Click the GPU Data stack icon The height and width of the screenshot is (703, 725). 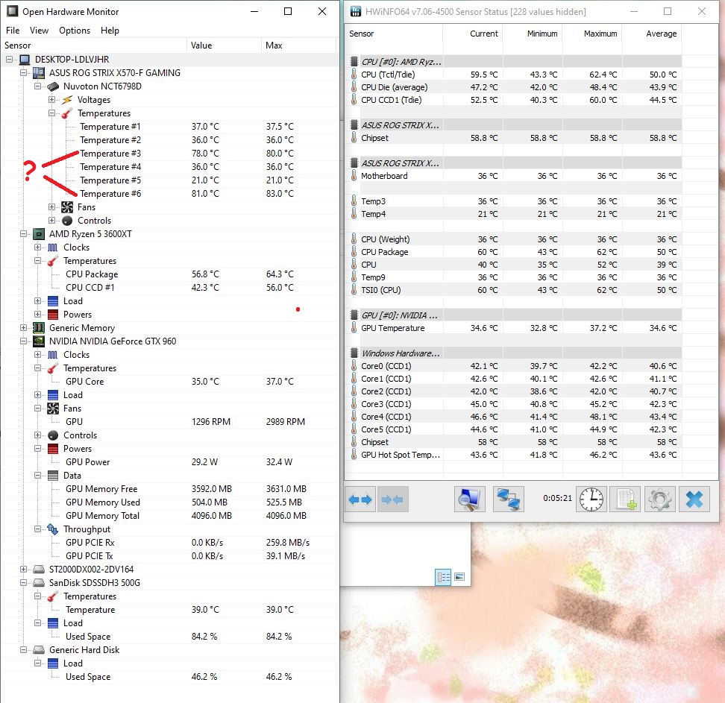pyautogui.click(x=53, y=476)
